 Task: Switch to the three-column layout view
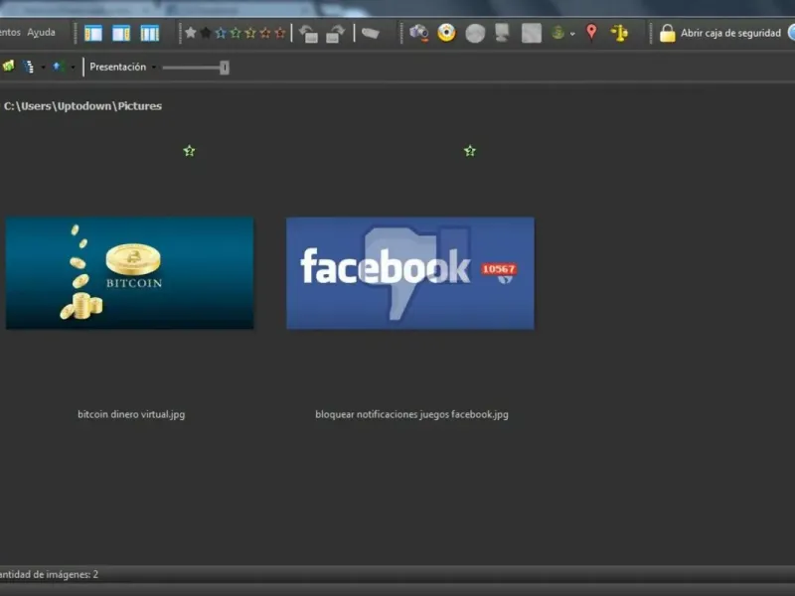click(150, 34)
